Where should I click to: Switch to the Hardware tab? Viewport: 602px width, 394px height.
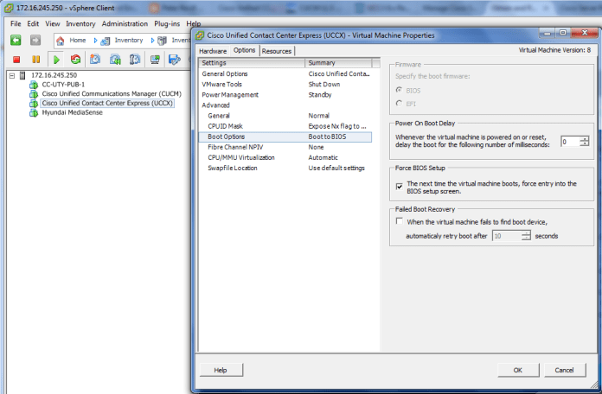(x=213, y=51)
